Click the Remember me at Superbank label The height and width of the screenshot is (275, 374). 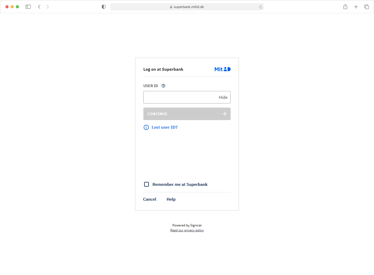(x=180, y=185)
